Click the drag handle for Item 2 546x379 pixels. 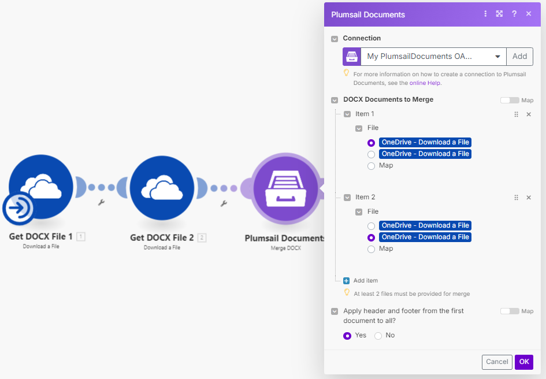point(516,198)
